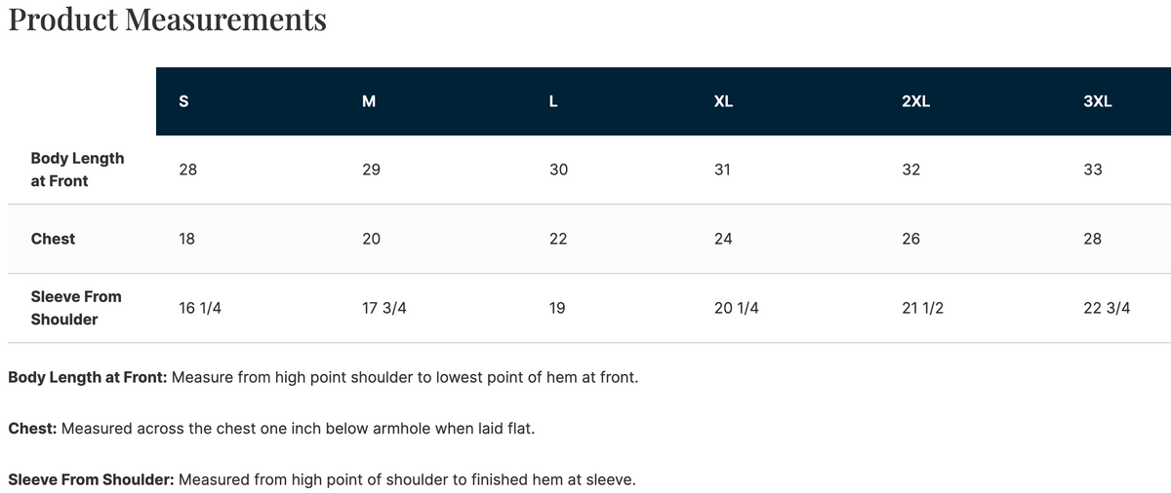Click the Sleeve From Shoulder description text
Image resolution: width=1171 pixels, height=493 pixels.
[322, 479]
